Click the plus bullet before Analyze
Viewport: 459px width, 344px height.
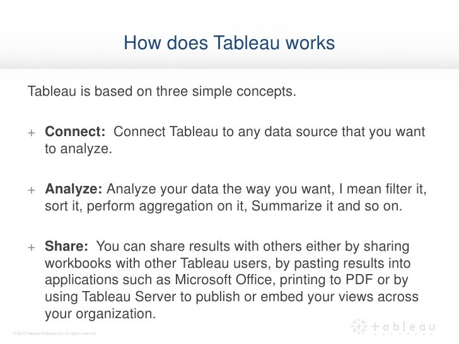[x=32, y=190]
